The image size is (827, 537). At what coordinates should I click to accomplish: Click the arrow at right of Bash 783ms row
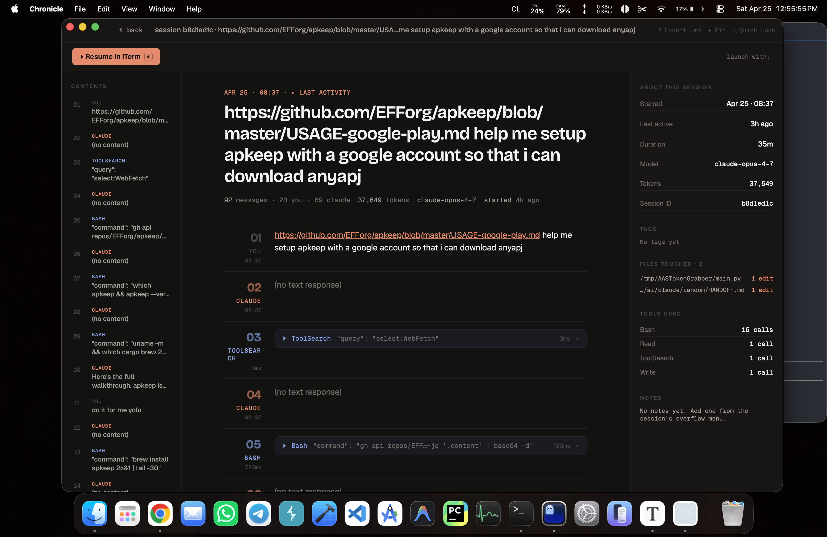tap(578, 446)
